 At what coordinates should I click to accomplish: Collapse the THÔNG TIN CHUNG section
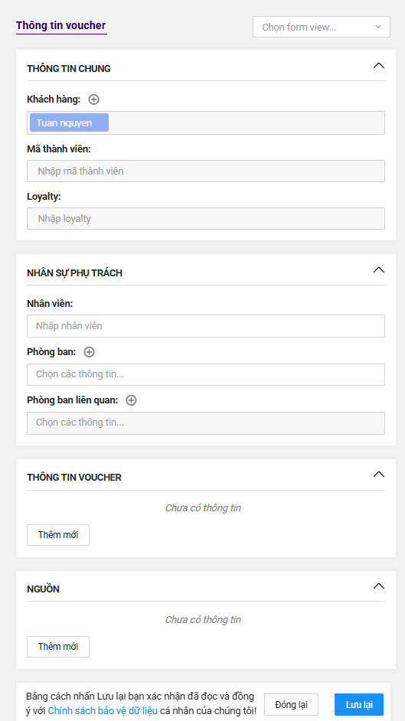[x=378, y=66]
